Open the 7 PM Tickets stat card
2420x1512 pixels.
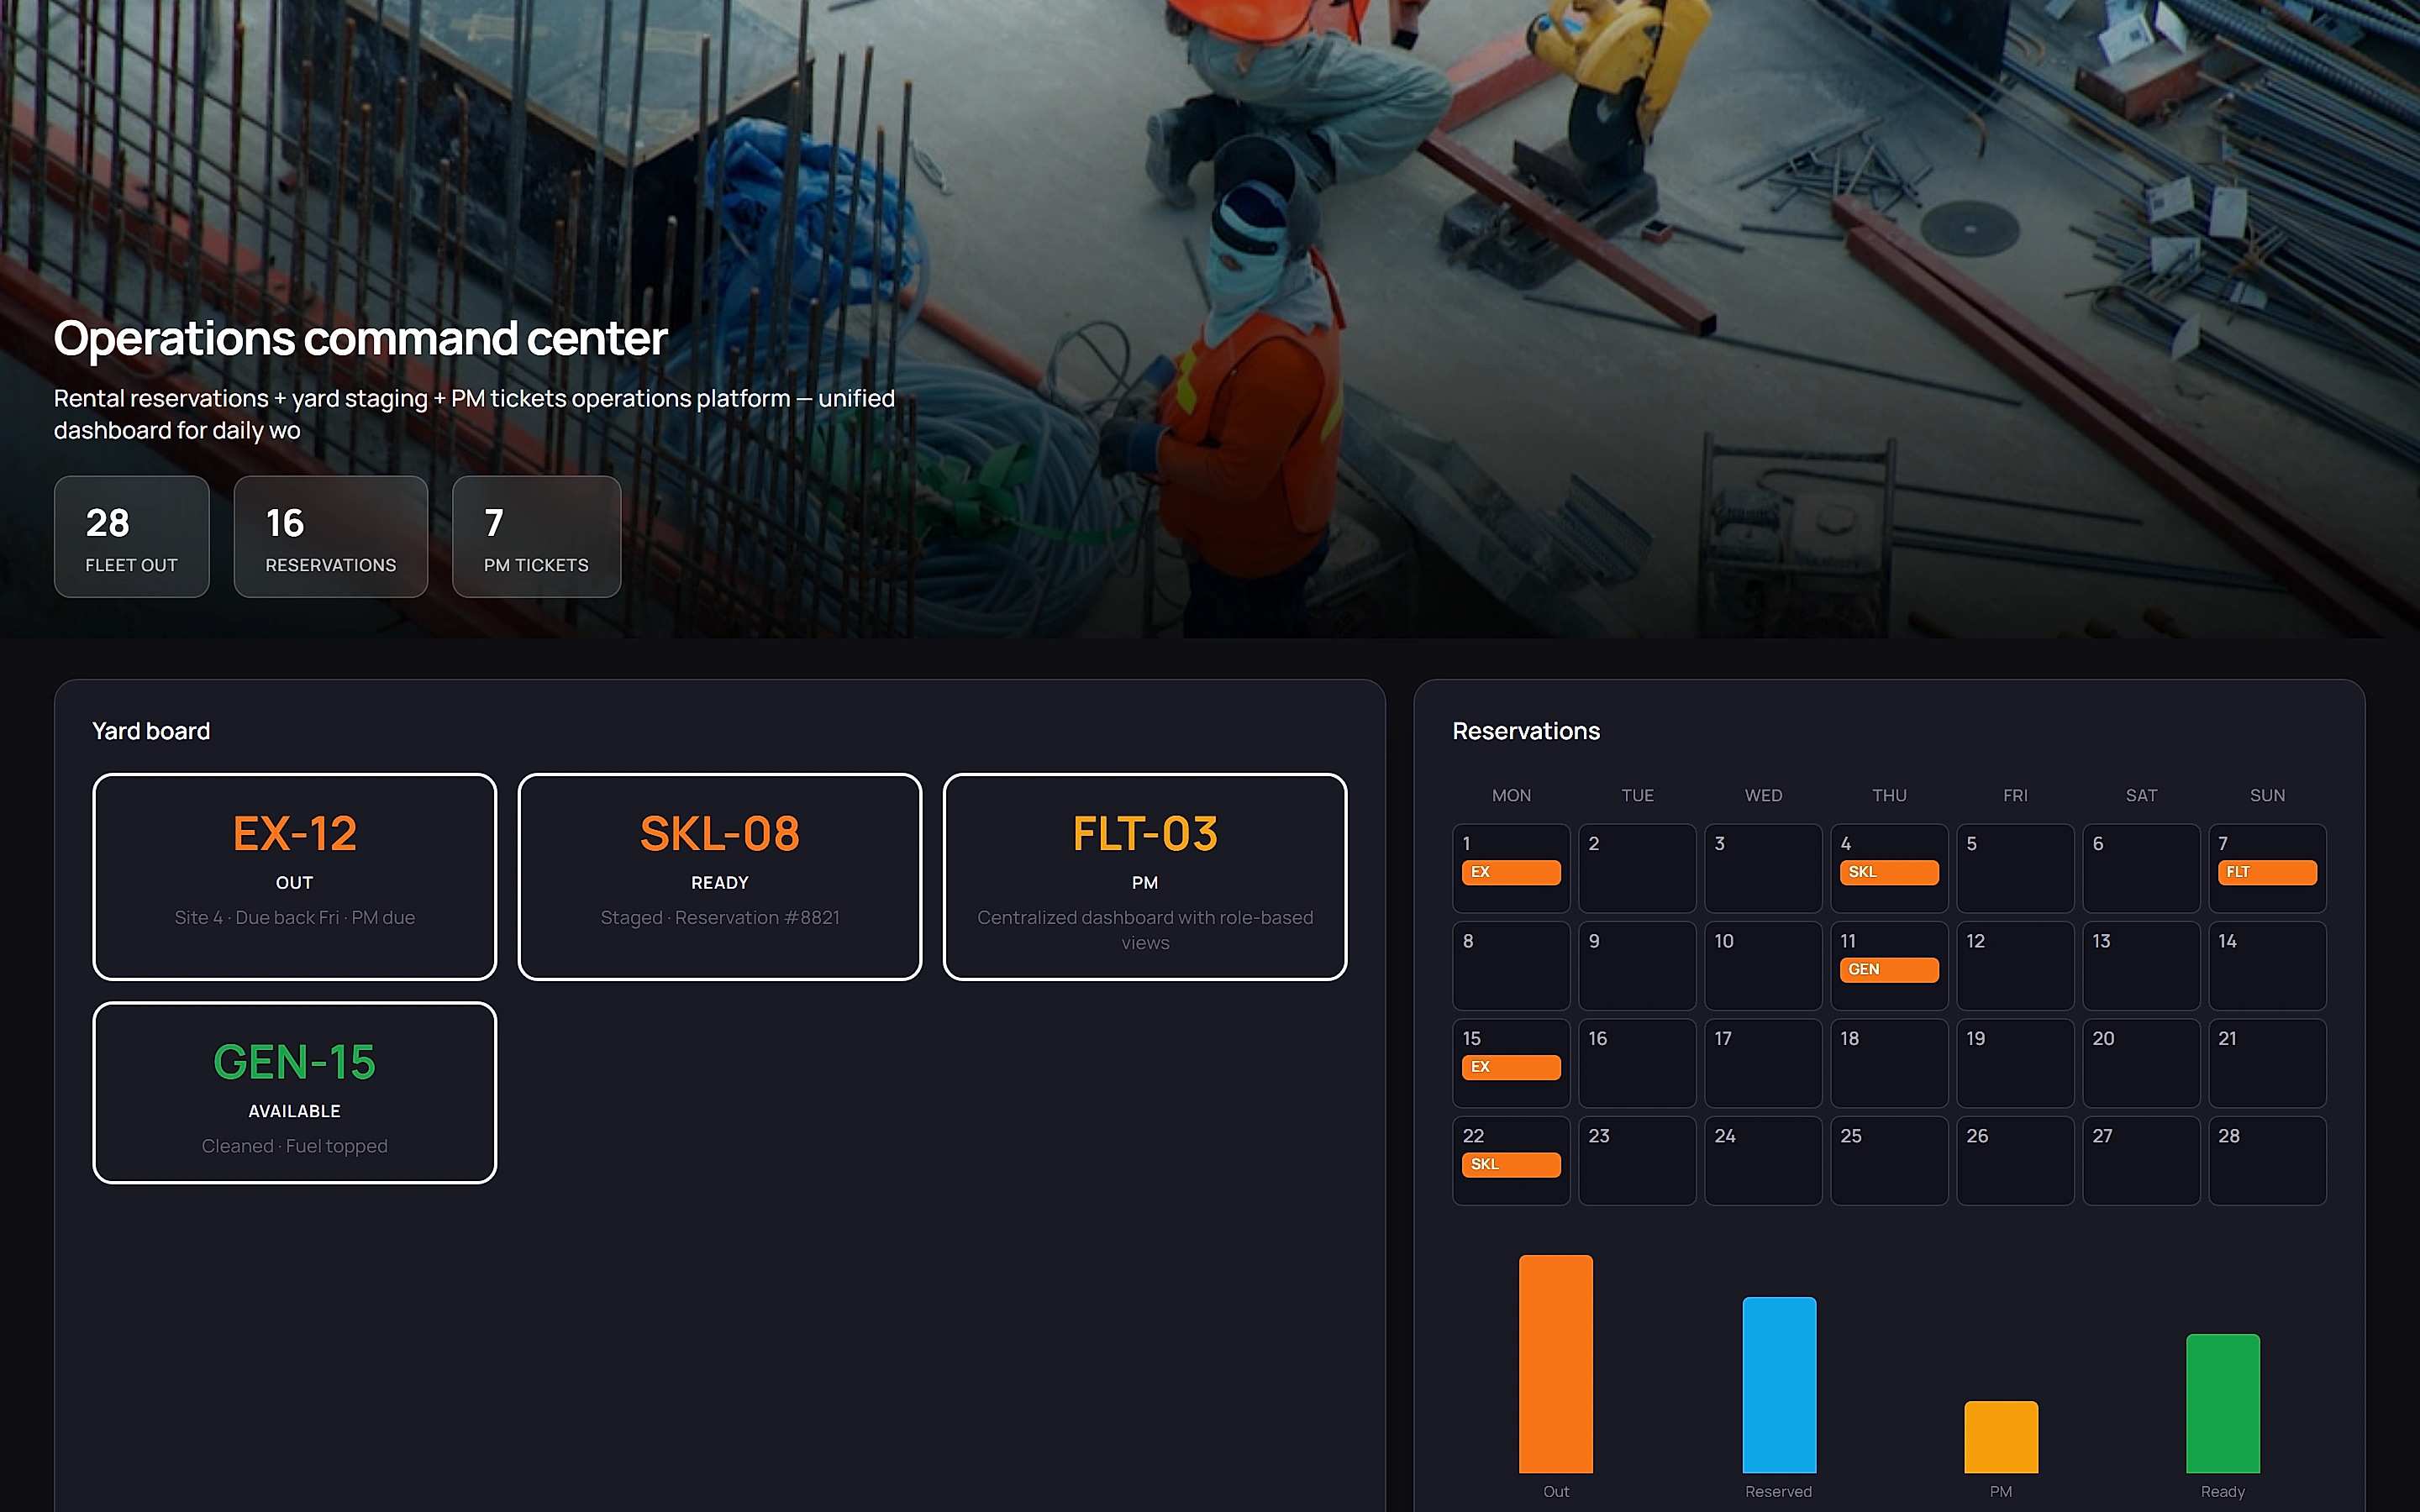[x=536, y=536]
